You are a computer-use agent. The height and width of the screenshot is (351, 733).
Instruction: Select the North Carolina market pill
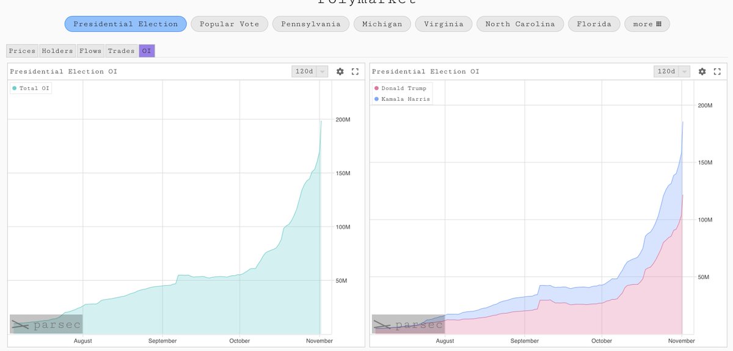tap(520, 24)
